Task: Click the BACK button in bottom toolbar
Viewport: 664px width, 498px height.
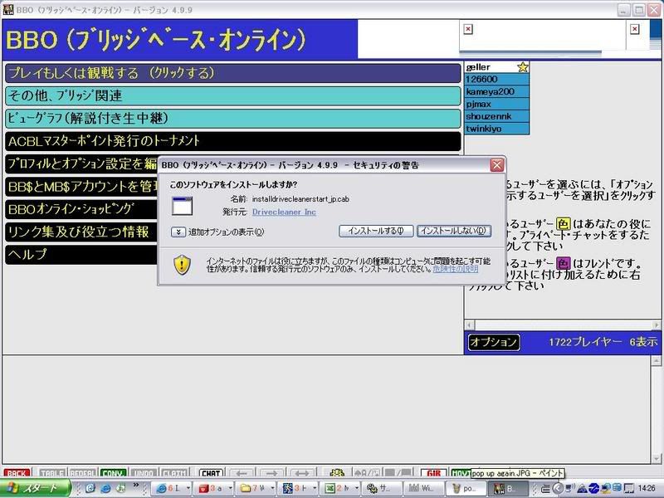Action: [17, 473]
